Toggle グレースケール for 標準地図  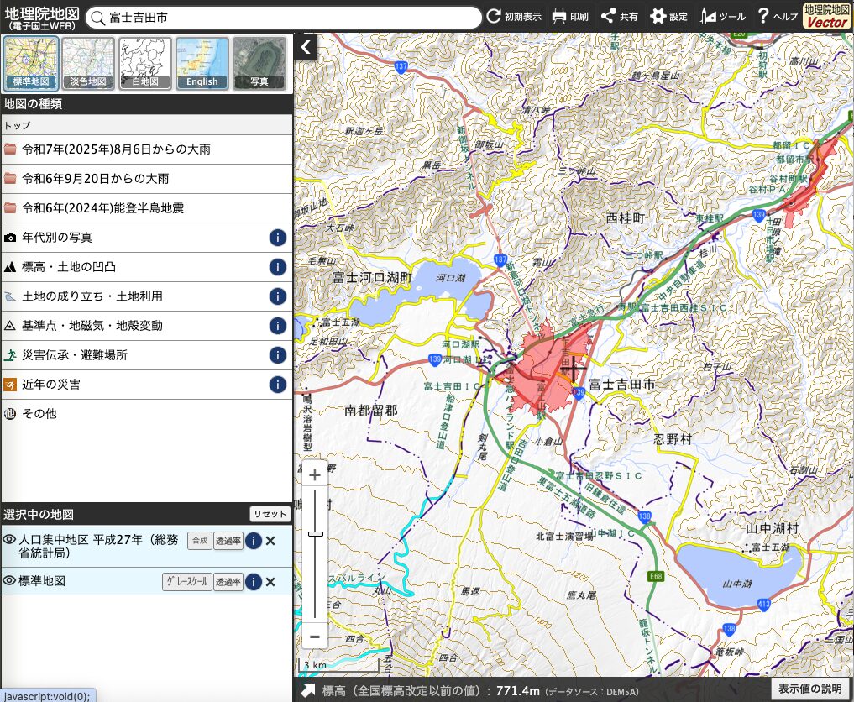186,582
